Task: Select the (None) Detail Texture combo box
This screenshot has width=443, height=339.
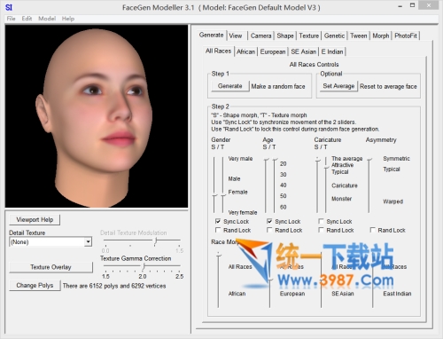Action: point(51,242)
